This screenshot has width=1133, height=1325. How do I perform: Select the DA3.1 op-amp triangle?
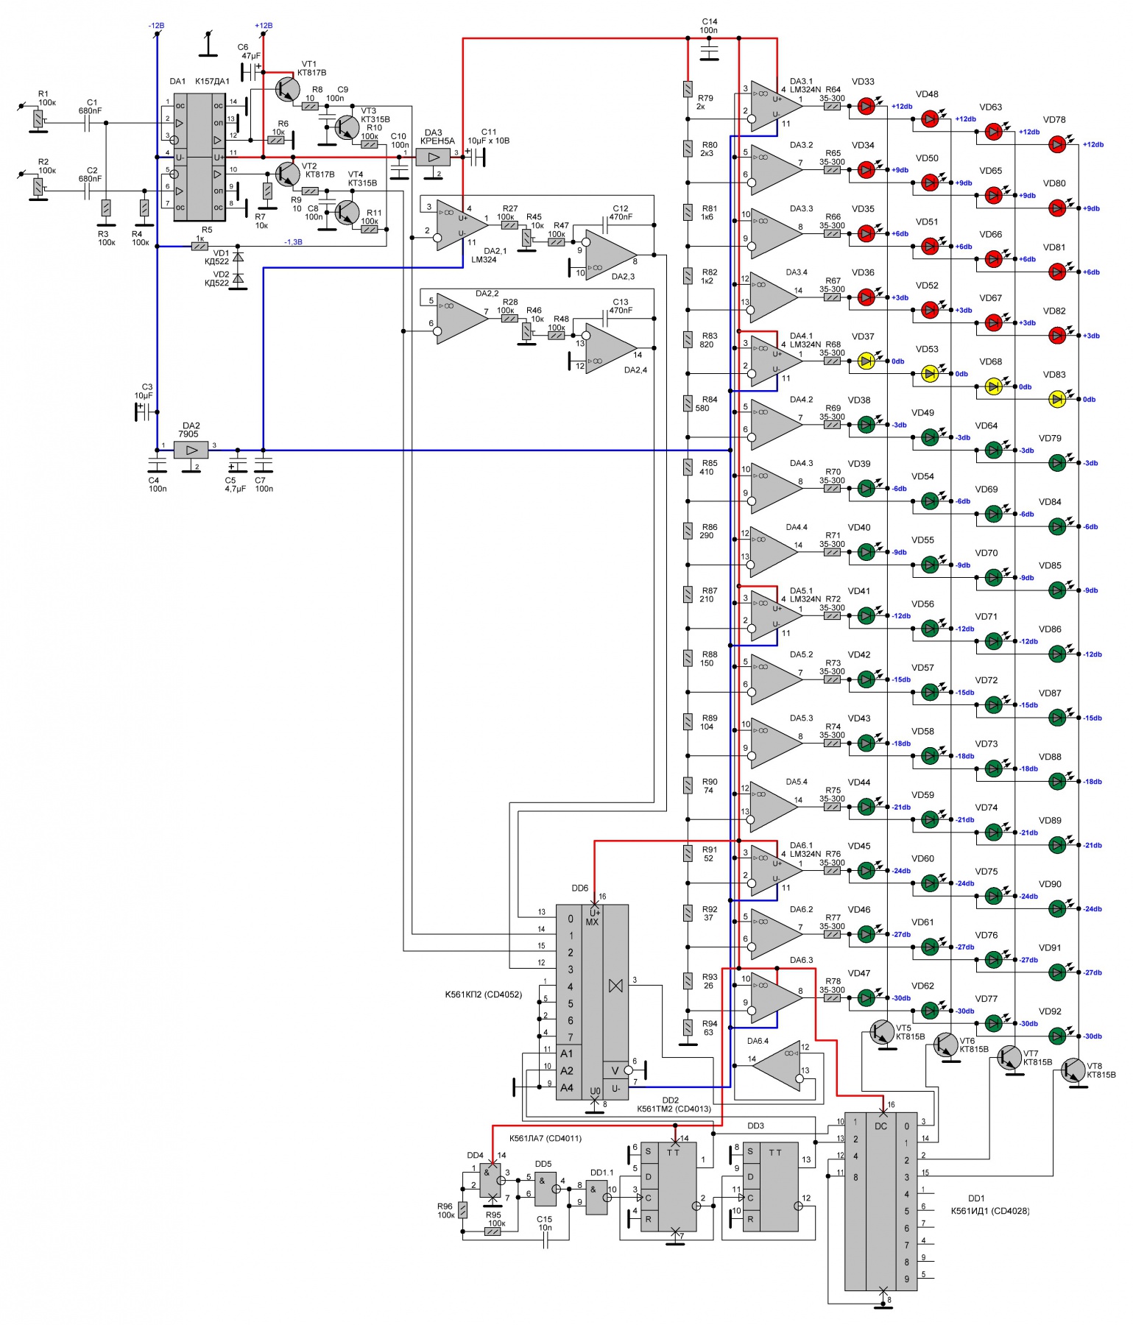(775, 106)
